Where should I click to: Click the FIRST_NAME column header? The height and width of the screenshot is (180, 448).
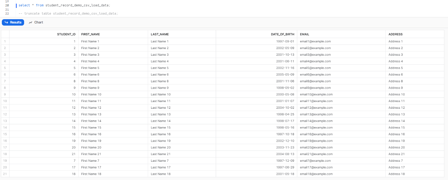(x=91, y=34)
